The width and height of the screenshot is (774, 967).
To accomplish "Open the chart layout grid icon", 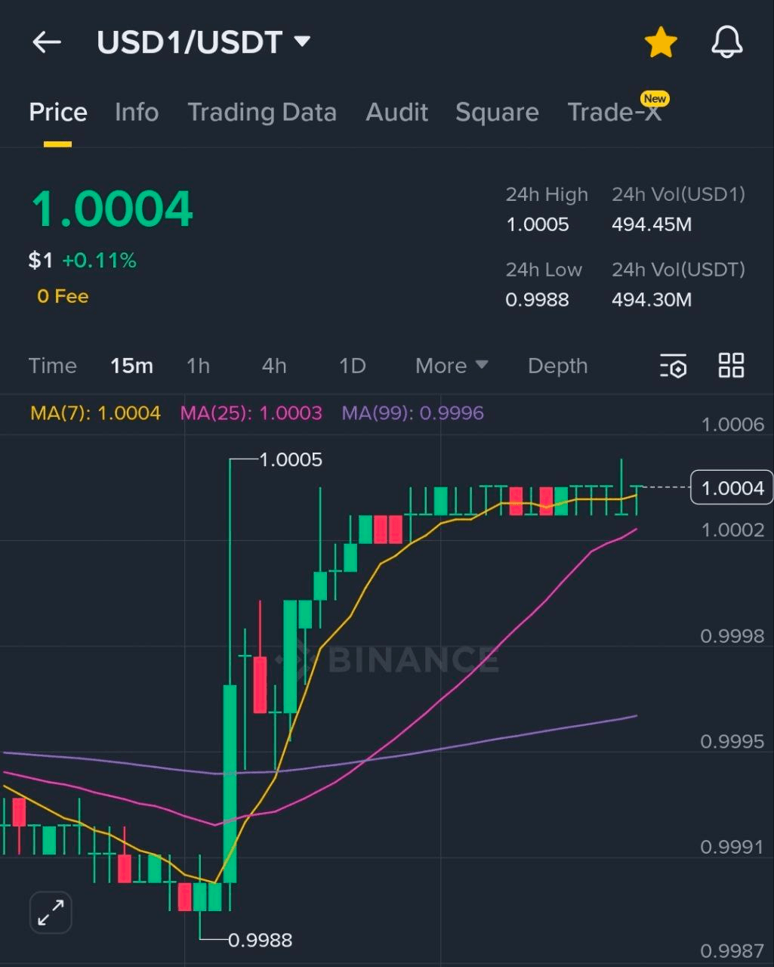I will [x=730, y=366].
